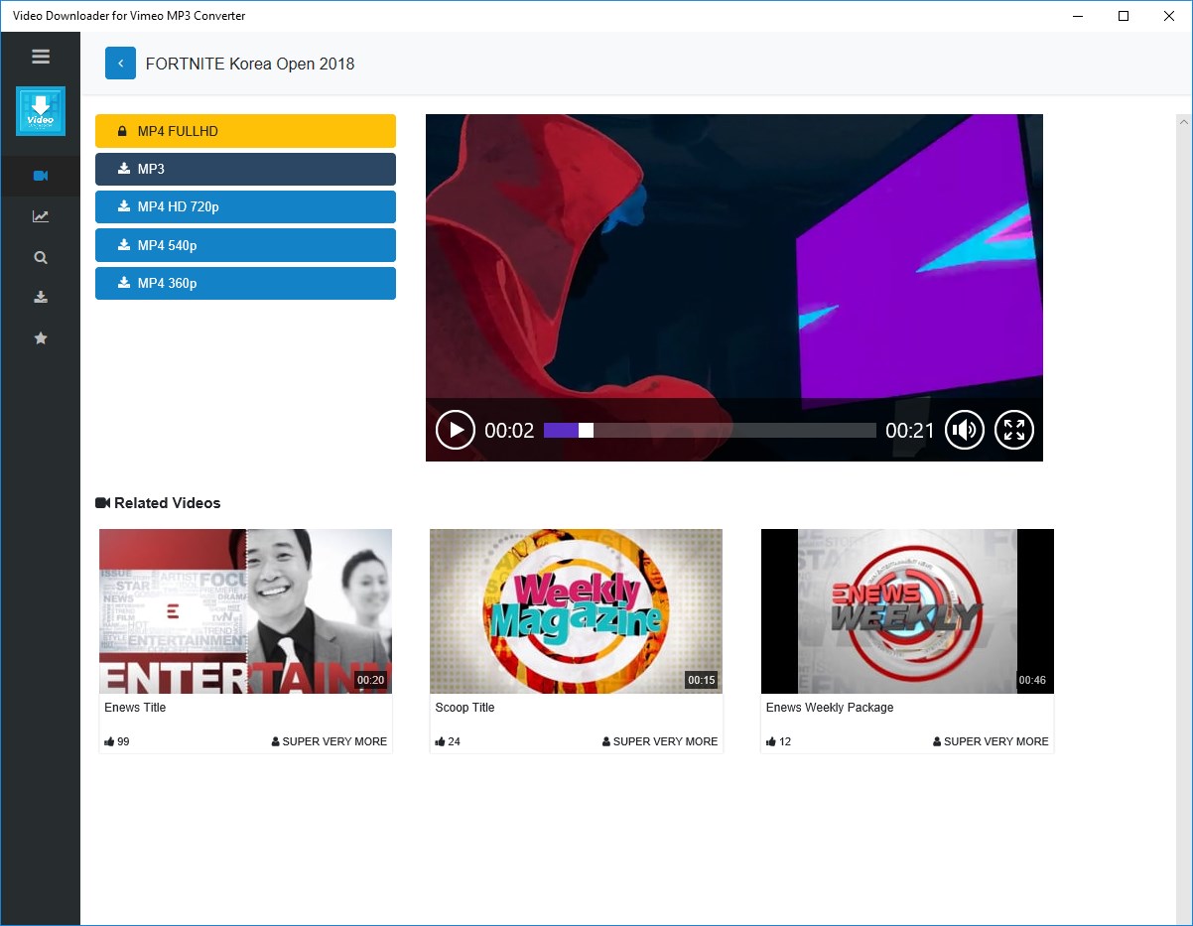1193x926 pixels.
Task: Click the 'Enews Title' text
Action: [x=135, y=708]
